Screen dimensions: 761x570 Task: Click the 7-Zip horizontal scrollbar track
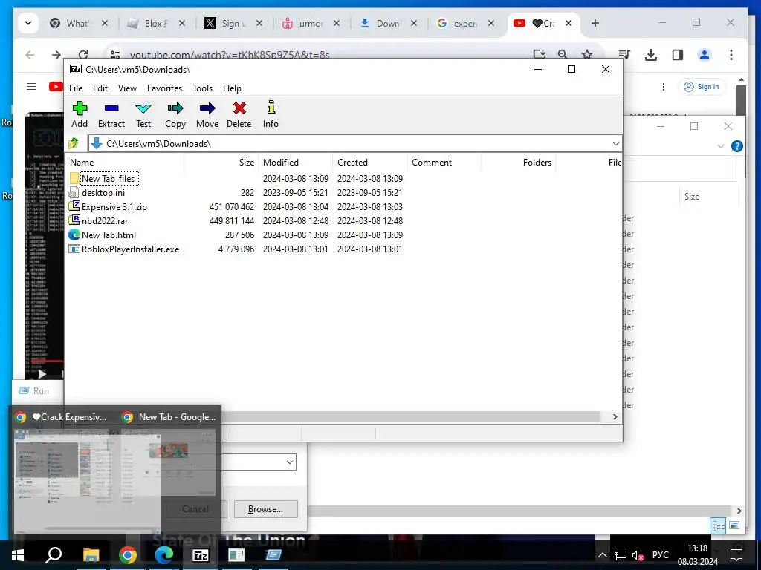412,417
